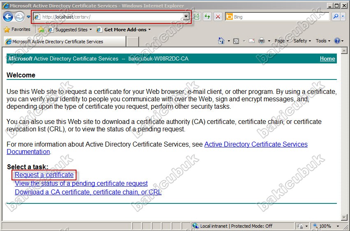Image resolution: width=350 pixels, height=231 pixels.
Task: Click the Welcome heading text
Action: [21, 75]
